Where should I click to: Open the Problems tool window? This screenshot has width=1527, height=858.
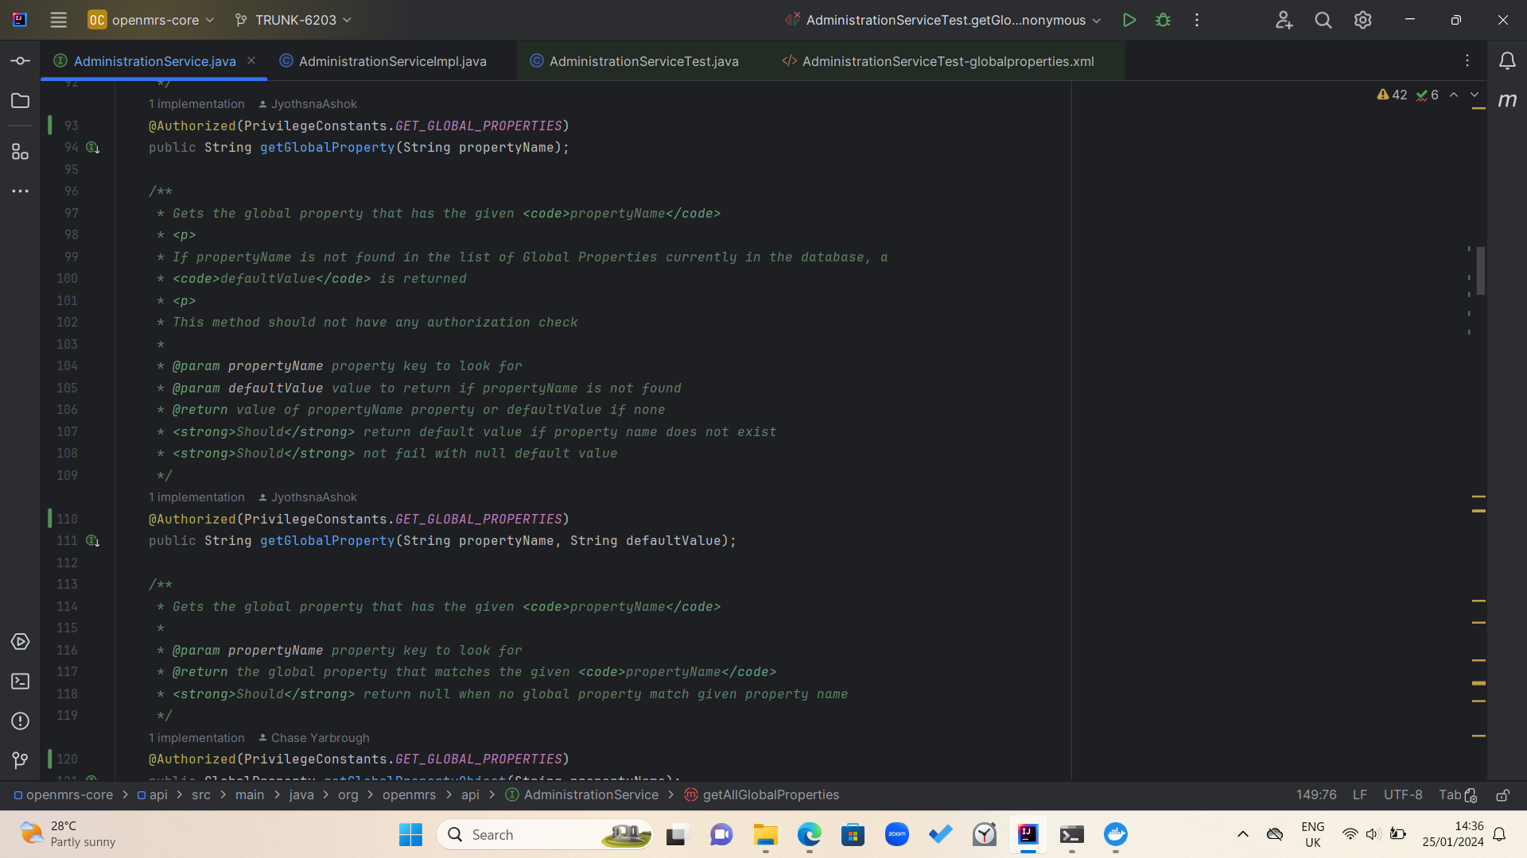[20, 721]
